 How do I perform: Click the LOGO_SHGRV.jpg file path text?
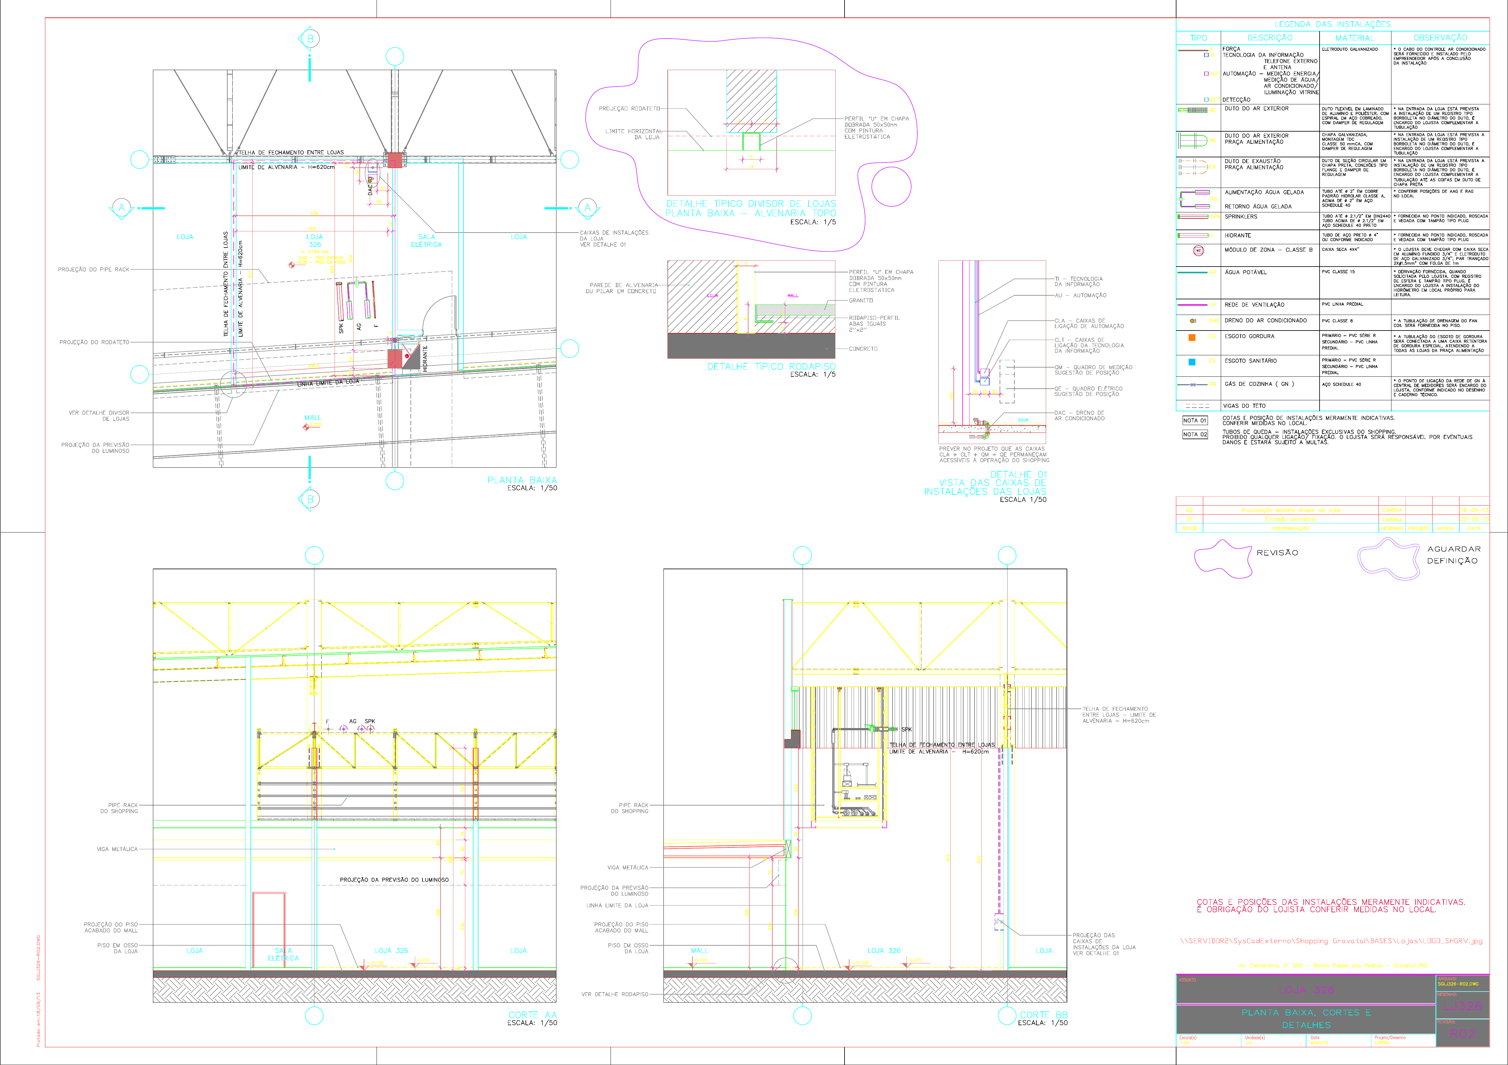[x=1331, y=941]
